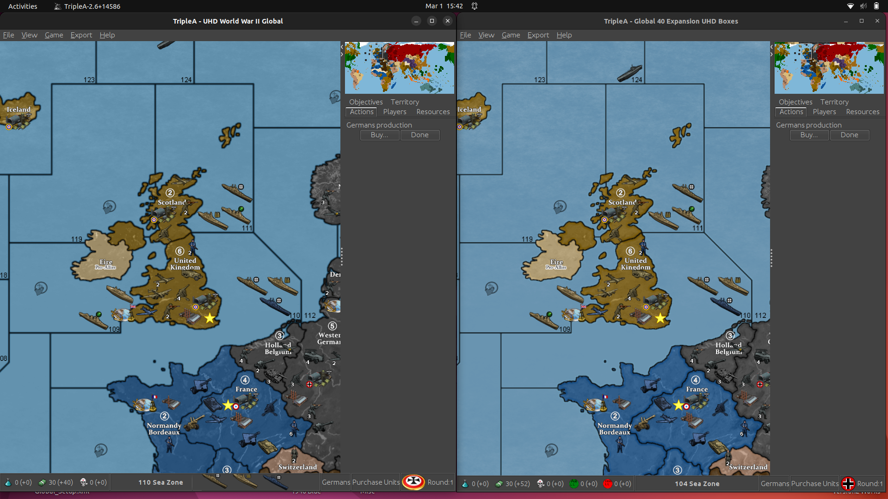888x499 pixels.
Task: Open system notifications bell in top bar
Action: 475,6
